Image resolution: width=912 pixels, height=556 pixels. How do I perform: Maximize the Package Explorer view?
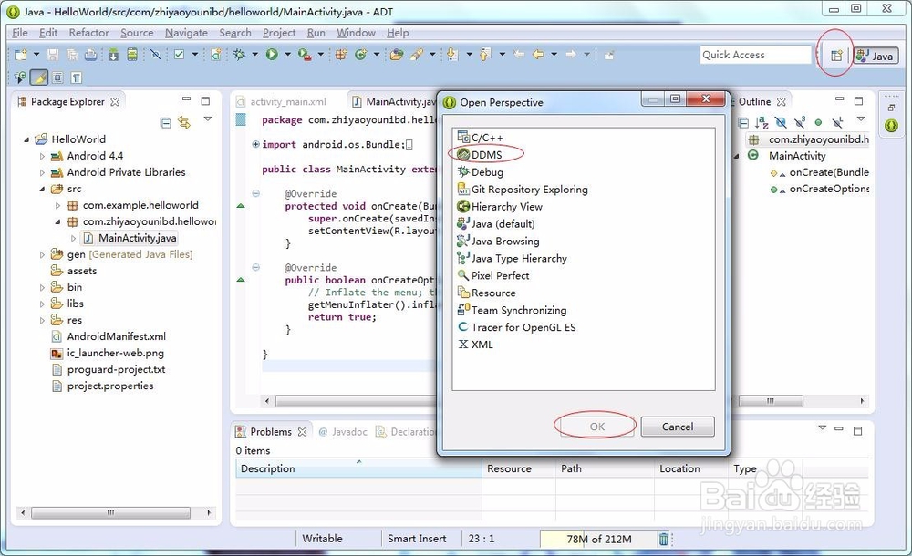pos(205,101)
